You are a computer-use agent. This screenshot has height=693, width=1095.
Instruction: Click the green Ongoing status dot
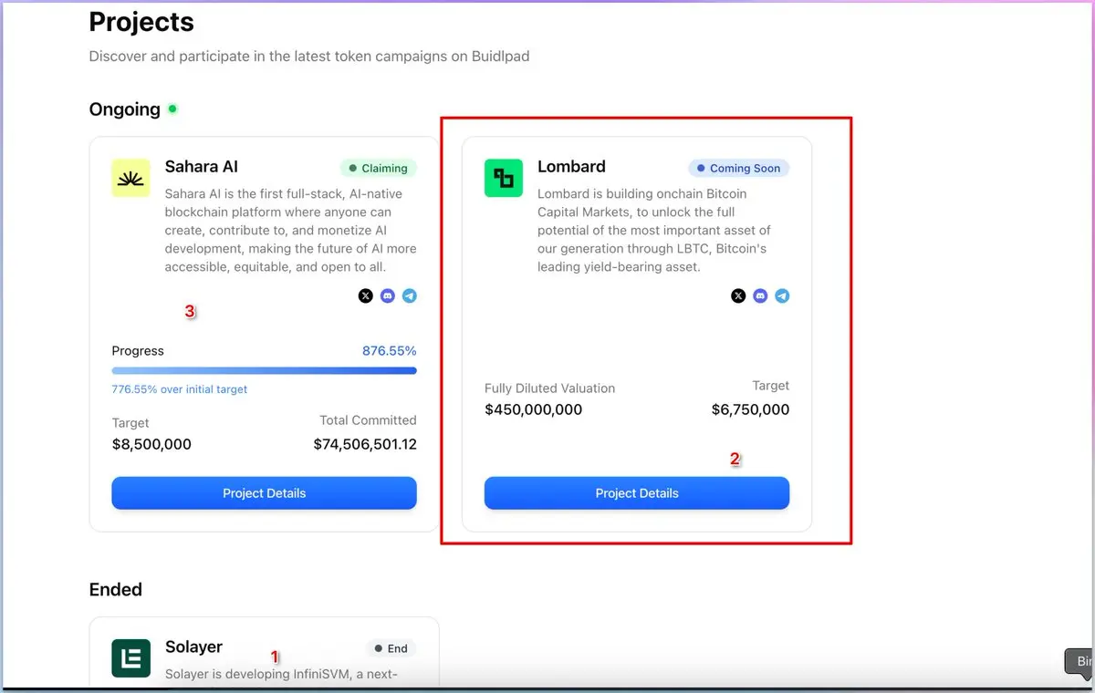[x=172, y=109]
